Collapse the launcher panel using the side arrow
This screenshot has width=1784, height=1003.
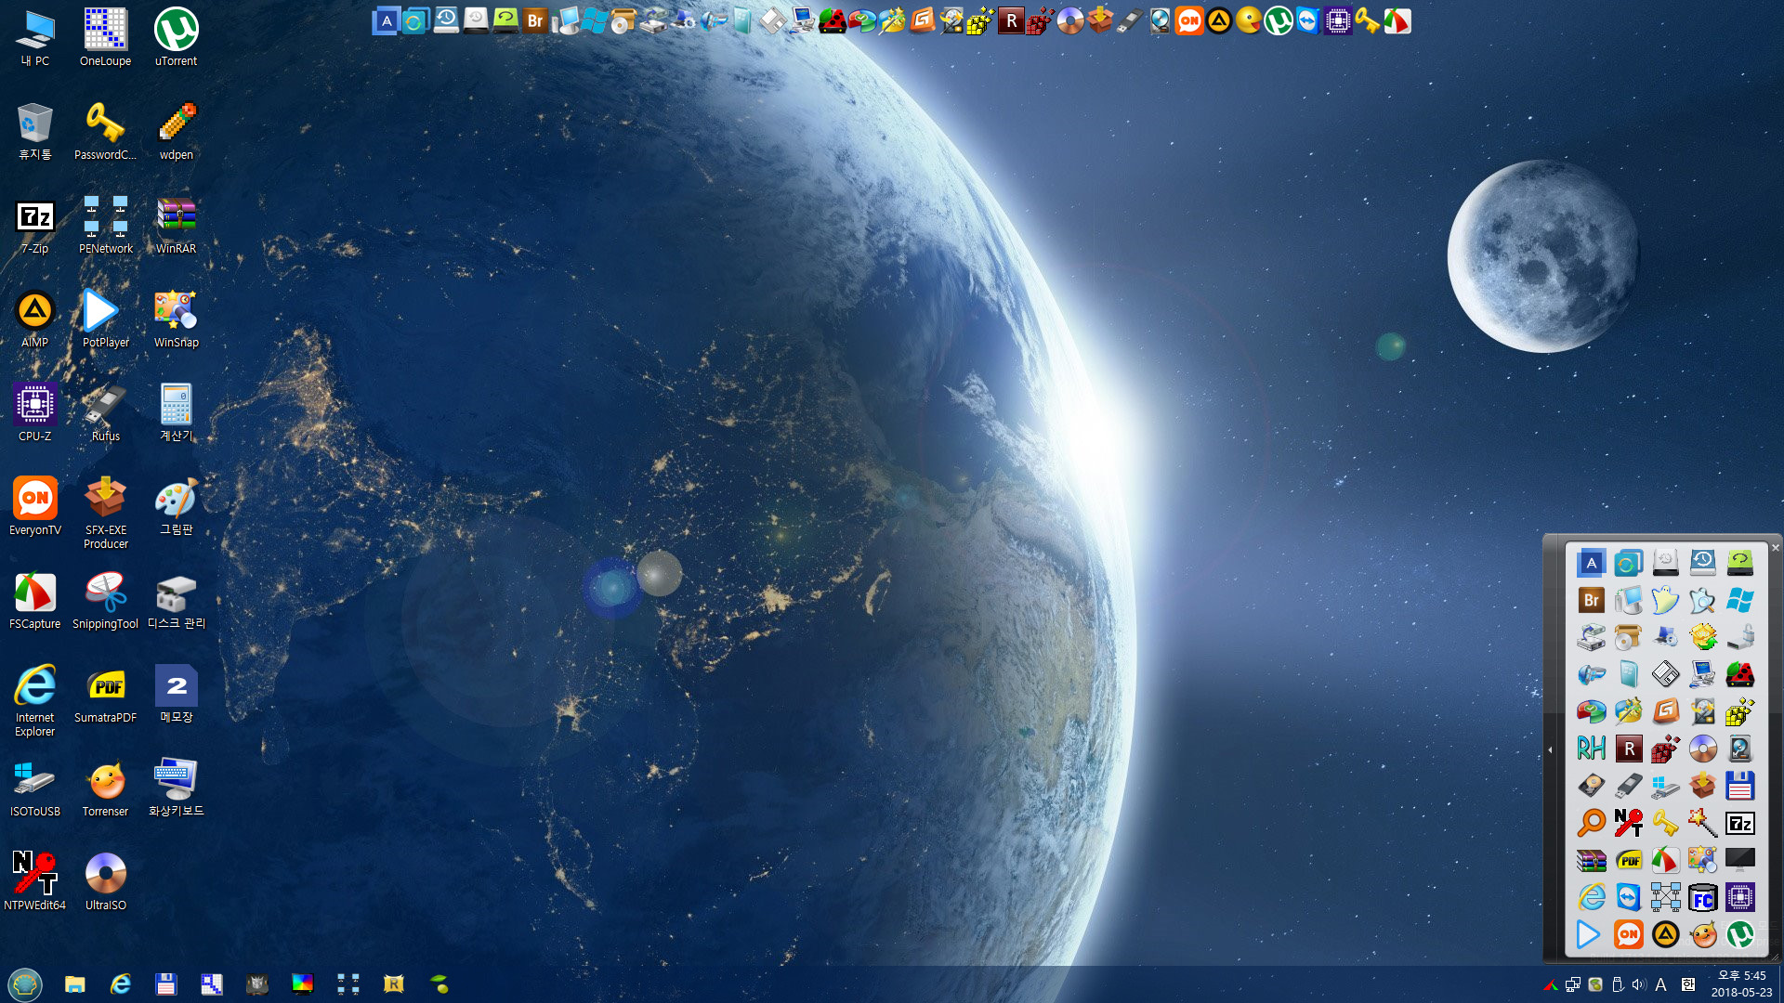pos(1550,749)
